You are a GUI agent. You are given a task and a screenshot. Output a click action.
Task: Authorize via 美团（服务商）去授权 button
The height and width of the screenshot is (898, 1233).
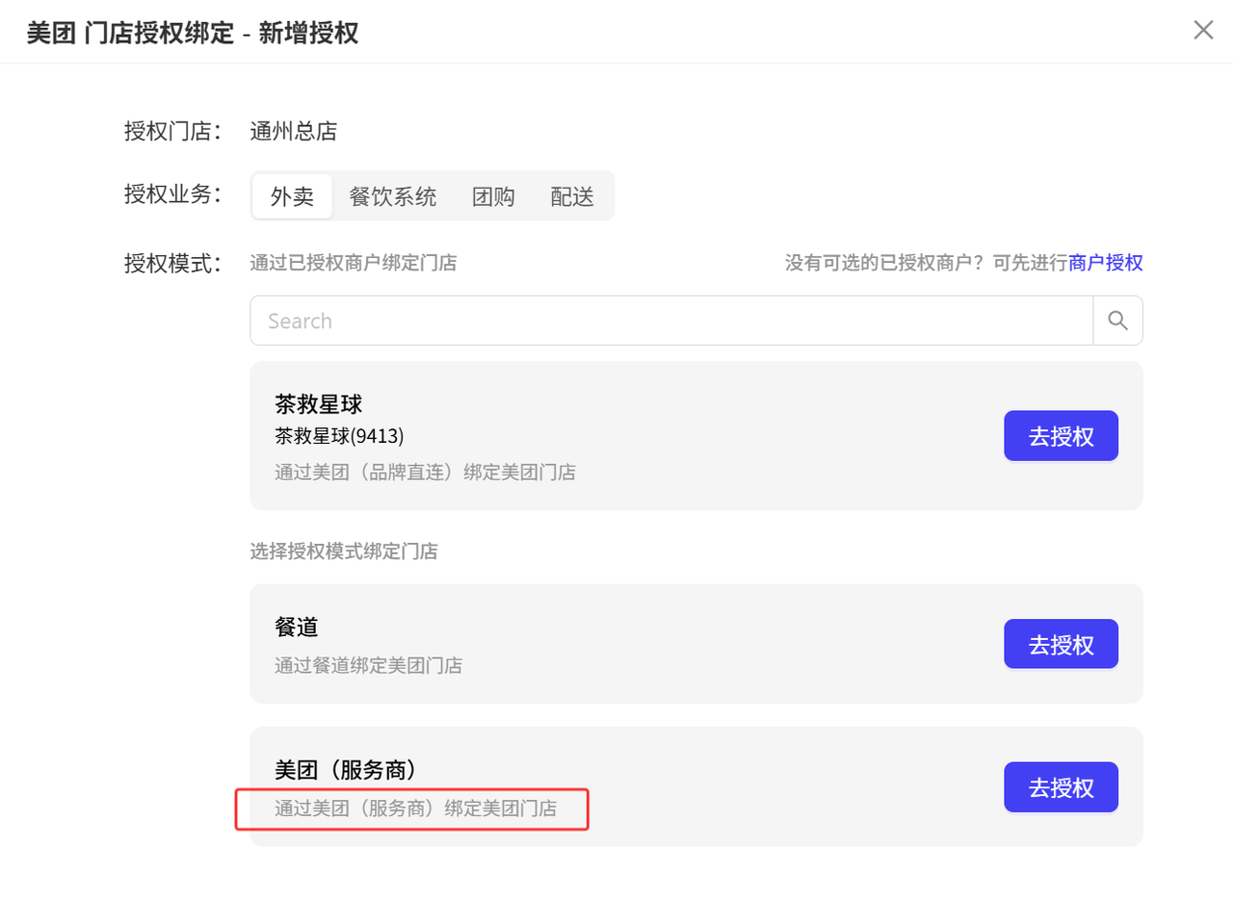tap(1062, 787)
